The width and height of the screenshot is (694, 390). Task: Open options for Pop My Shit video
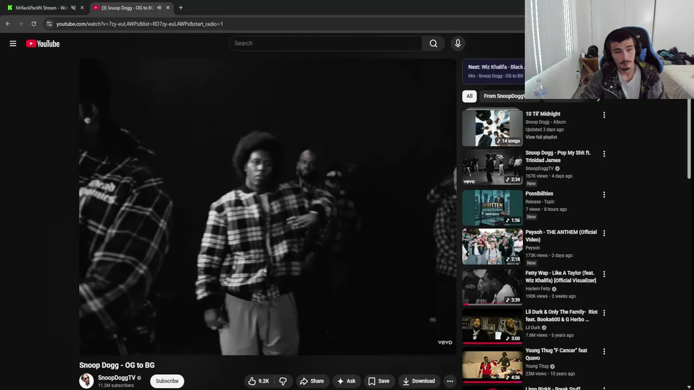(604, 154)
